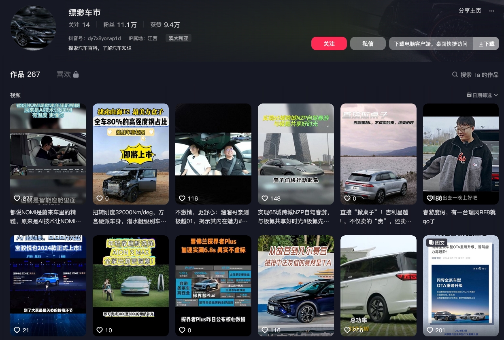The image size is (504, 340).
Task: Open the NOMI 蔚来 video thumbnail
Action: 48,154
